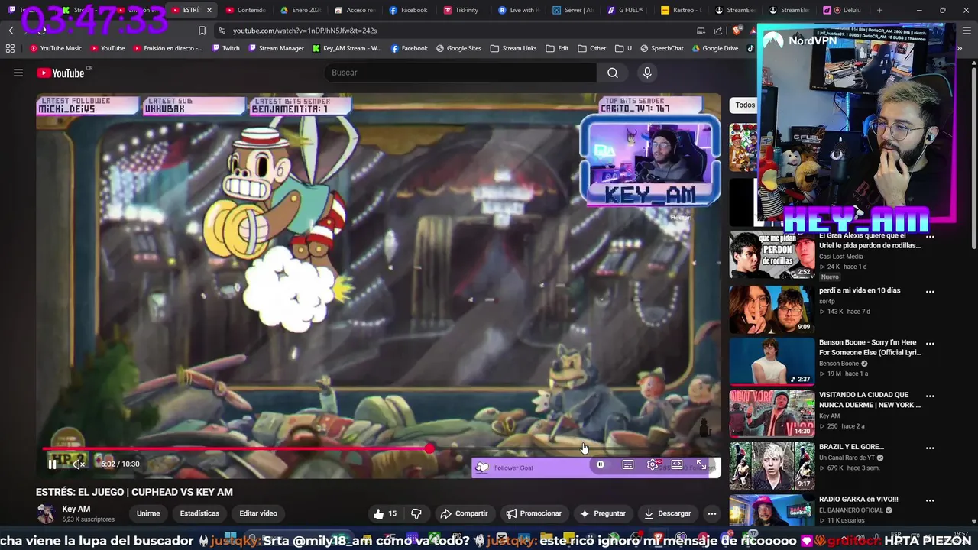Open Twitch bookmark
Image resolution: width=978 pixels, height=550 pixels.
click(225, 48)
